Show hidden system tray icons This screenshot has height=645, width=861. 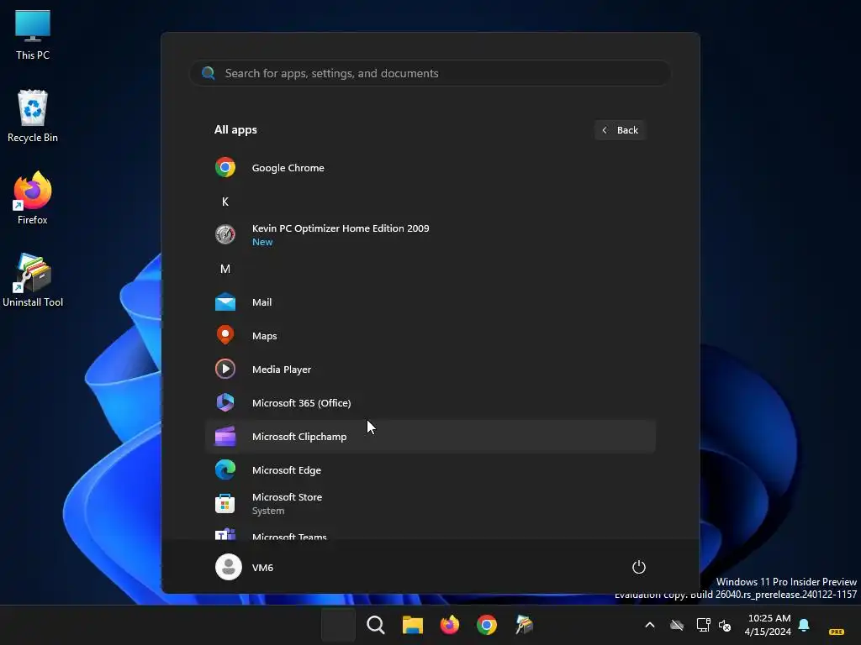point(650,625)
